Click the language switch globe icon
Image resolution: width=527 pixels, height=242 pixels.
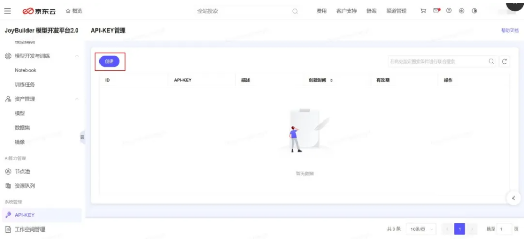coord(461,11)
